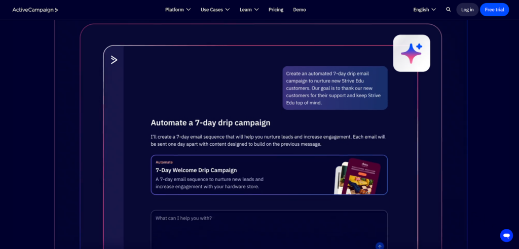The width and height of the screenshot is (519, 249).
Task: Open the Demo menu item
Action: 300,10
